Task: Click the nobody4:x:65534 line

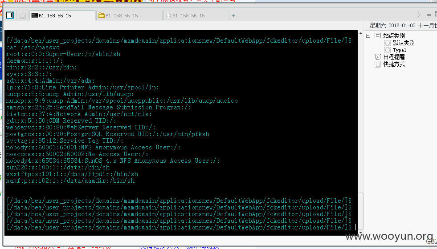Action: (x=113, y=161)
